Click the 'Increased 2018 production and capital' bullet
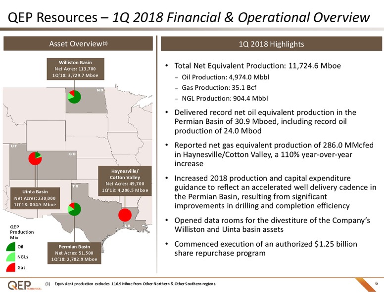This screenshot has width=384, height=296. (x=275, y=192)
